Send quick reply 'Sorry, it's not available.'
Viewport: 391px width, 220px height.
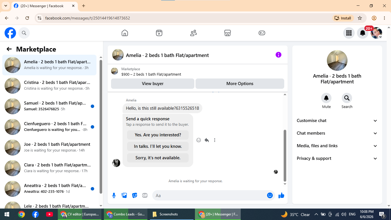[x=158, y=158]
